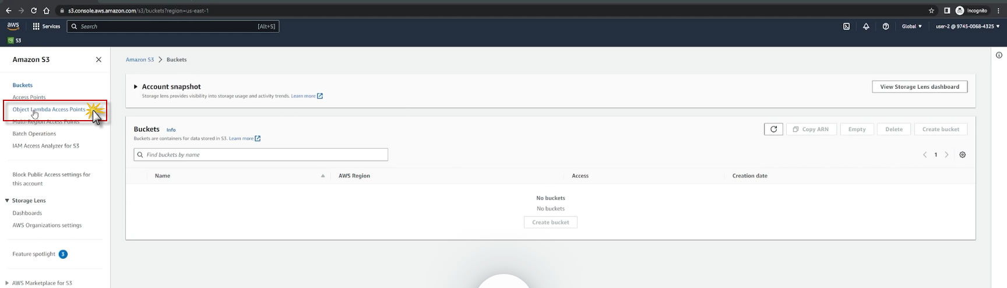This screenshot has height=288, width=1007.
Task: Open the Services grid menu
Action: (x=47, y=26)
